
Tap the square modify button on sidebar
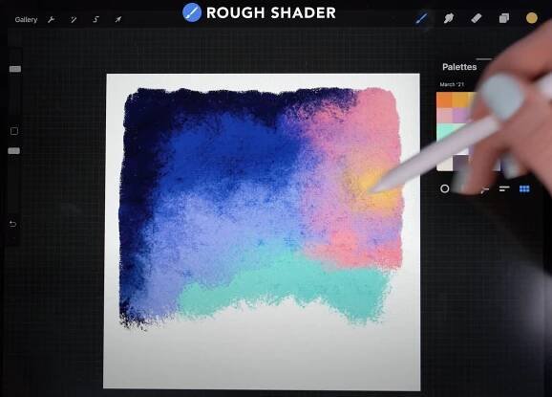[x=14, y=131]
